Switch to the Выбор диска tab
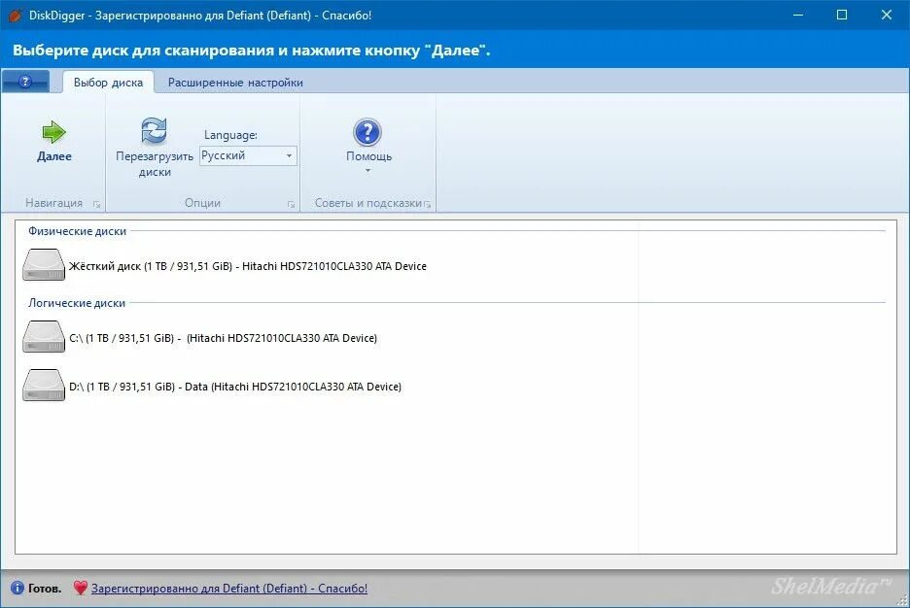910x608 pixels. pyautogui.click(x=108, y=83)
